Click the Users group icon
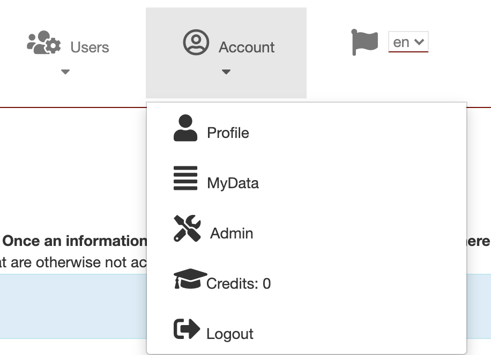Viewport: 491px width, 355px height. [42, 44]
